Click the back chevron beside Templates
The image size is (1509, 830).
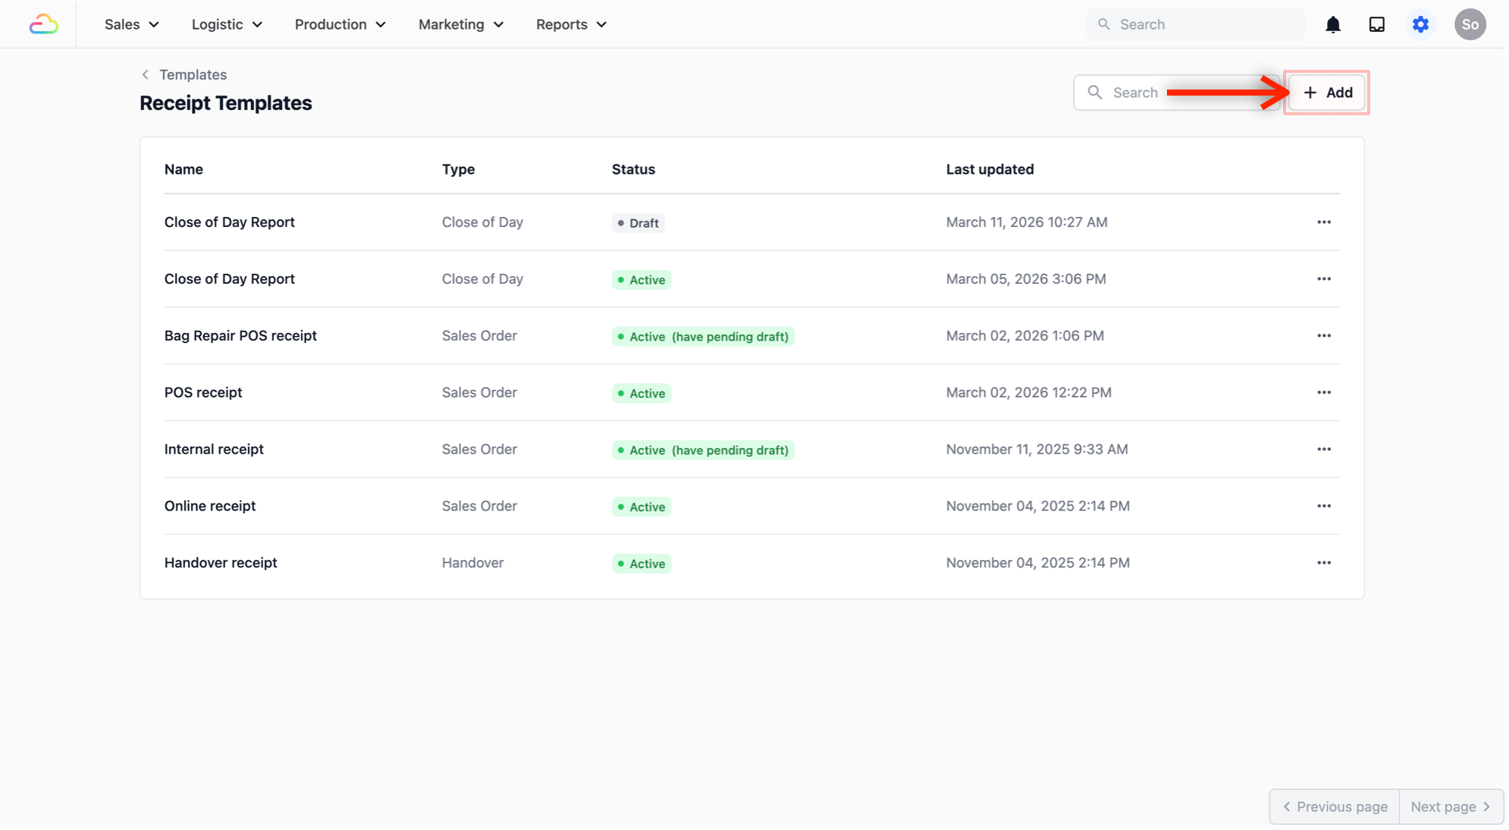145,74
